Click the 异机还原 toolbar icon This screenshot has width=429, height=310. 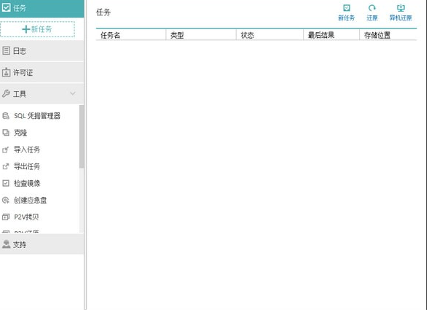coord(401,8)
